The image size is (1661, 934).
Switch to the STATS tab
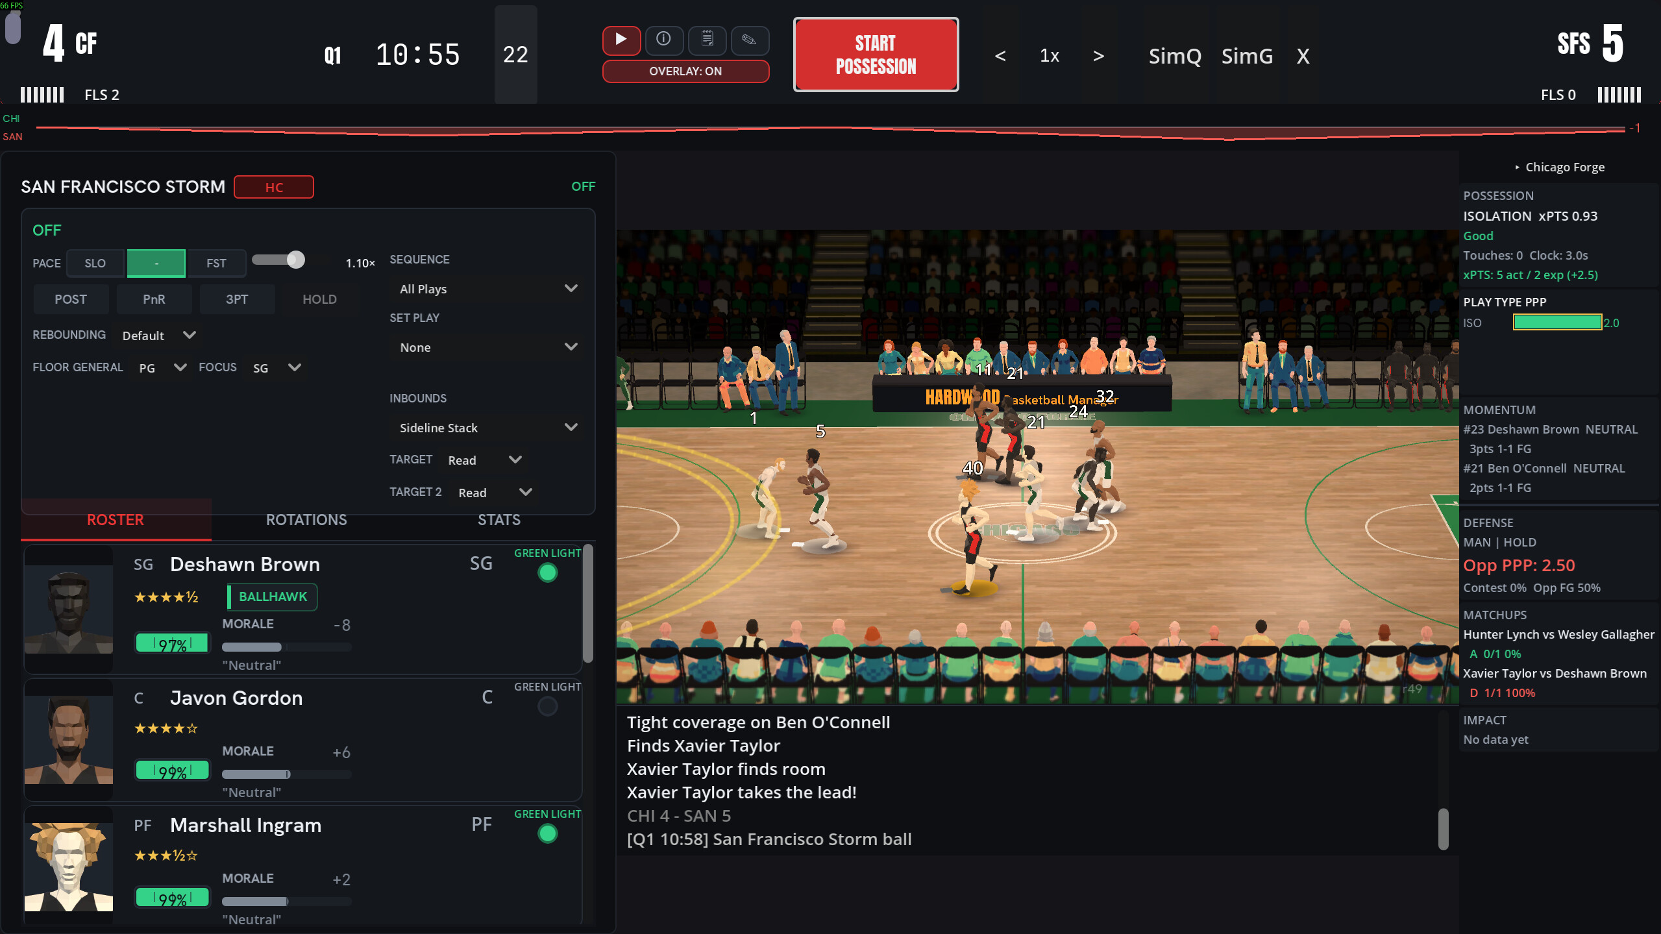pyautogui.click(x=498, y=520)
